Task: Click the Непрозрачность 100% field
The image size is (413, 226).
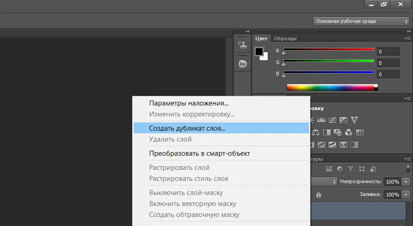Action: point(393,182)
